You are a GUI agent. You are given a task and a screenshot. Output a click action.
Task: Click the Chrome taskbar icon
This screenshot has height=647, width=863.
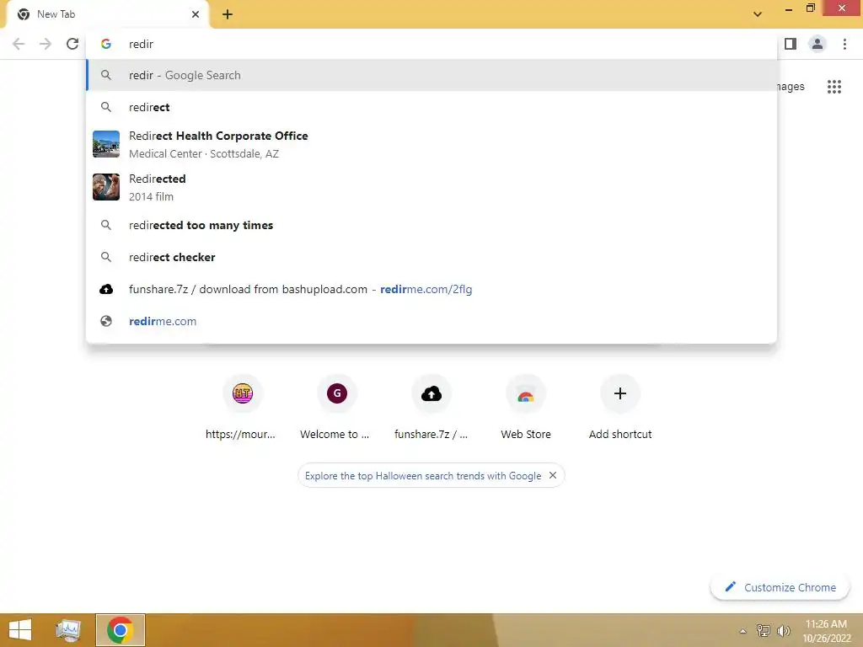121,630
